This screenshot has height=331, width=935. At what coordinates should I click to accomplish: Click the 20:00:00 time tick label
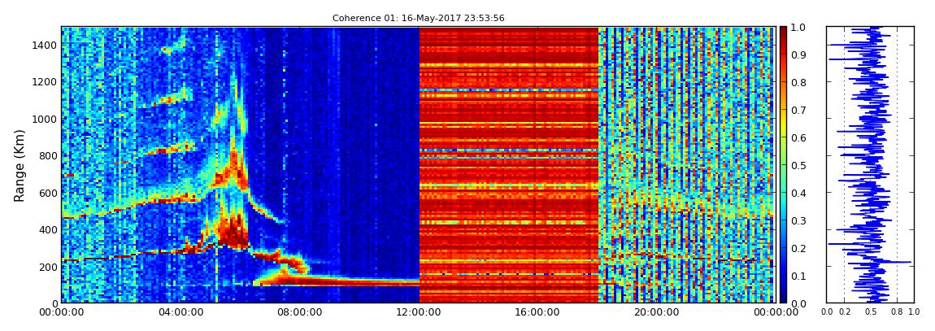click(x=656, y=311)
